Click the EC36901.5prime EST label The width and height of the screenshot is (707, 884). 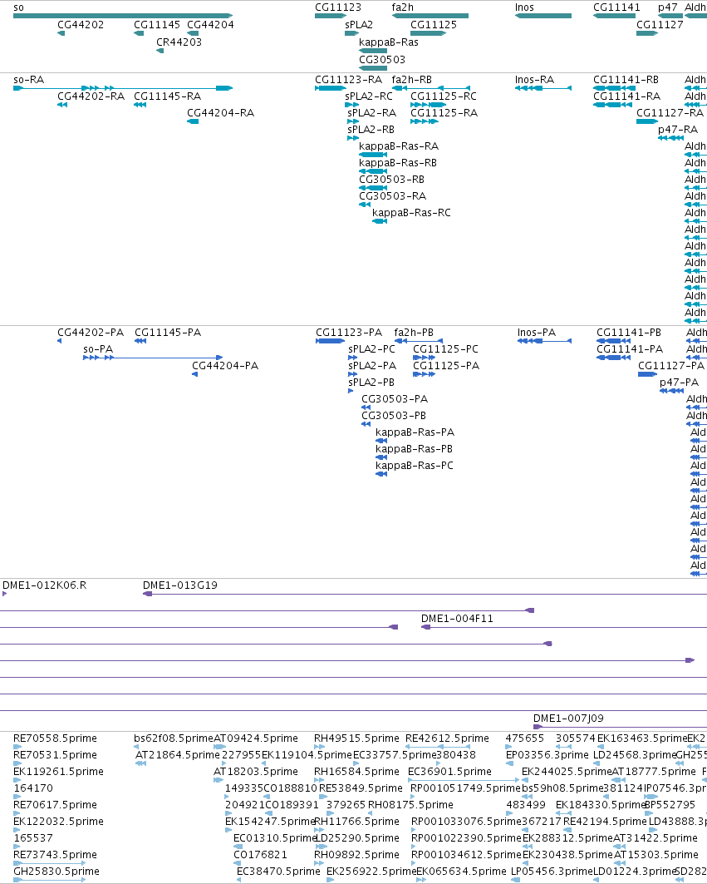[x=449, y=772]
